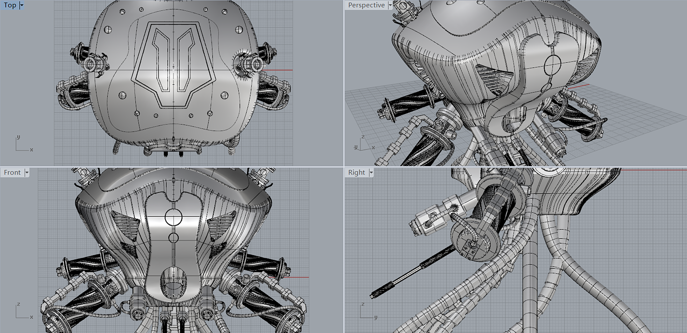Select the large circle on the Perspective faceplate
Viewport: 687px width, 333px height.
click(x=553, y=64)
